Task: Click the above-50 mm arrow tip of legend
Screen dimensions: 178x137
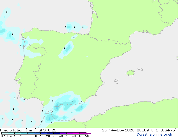Action: [x=89, y=133]
